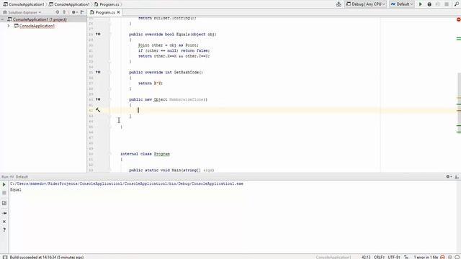Click the notifications speech bubble icon in status bar

(457, 258)
